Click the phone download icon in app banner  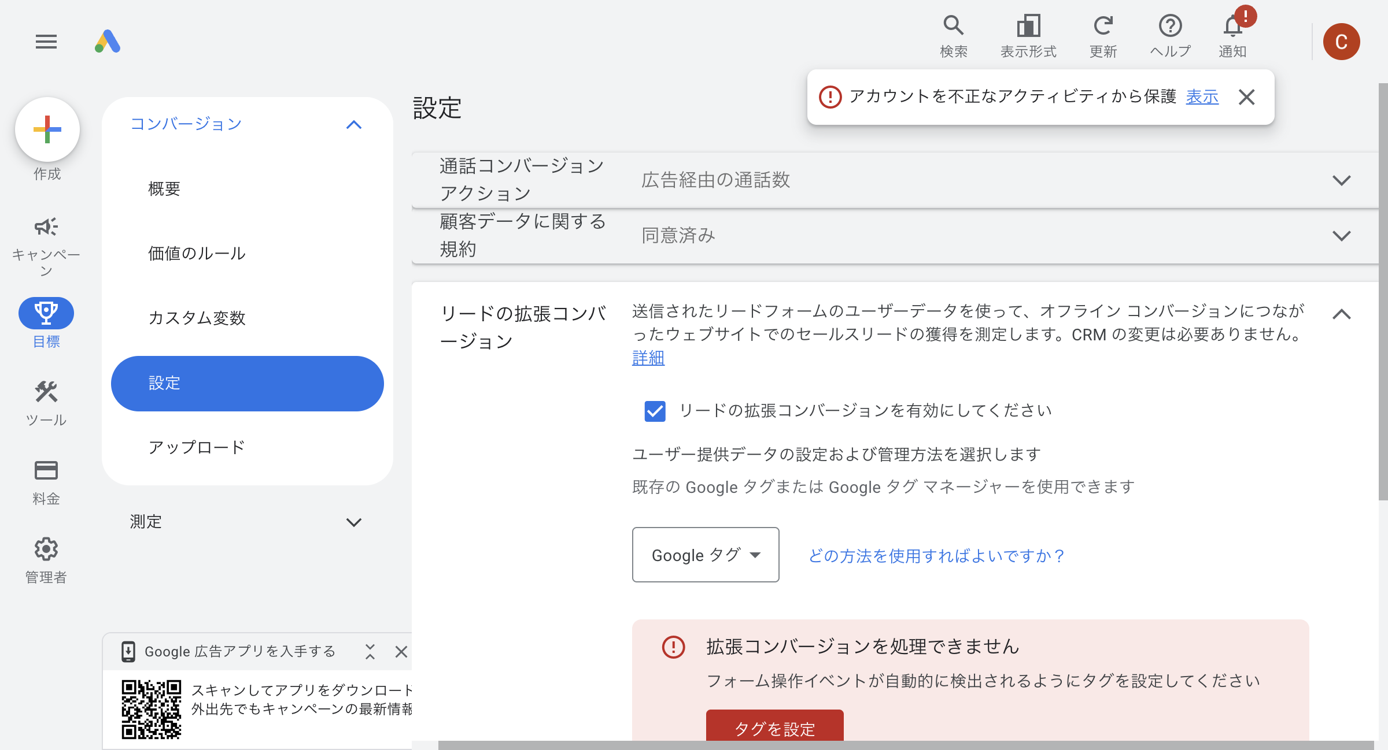(x=128, y=652)
